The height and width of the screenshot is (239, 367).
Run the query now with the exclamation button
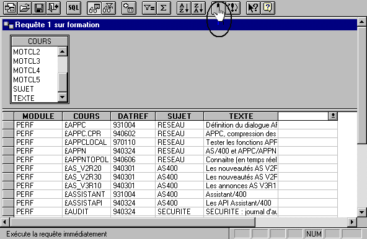pyautogui.click(x=218, y=8)
